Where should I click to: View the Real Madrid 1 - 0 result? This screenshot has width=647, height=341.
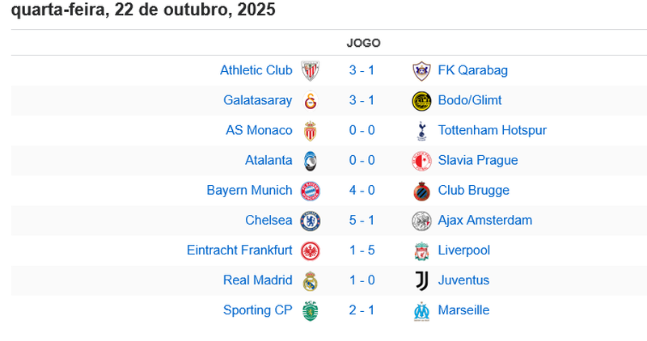pyautogui.click(x=362, y=280)
